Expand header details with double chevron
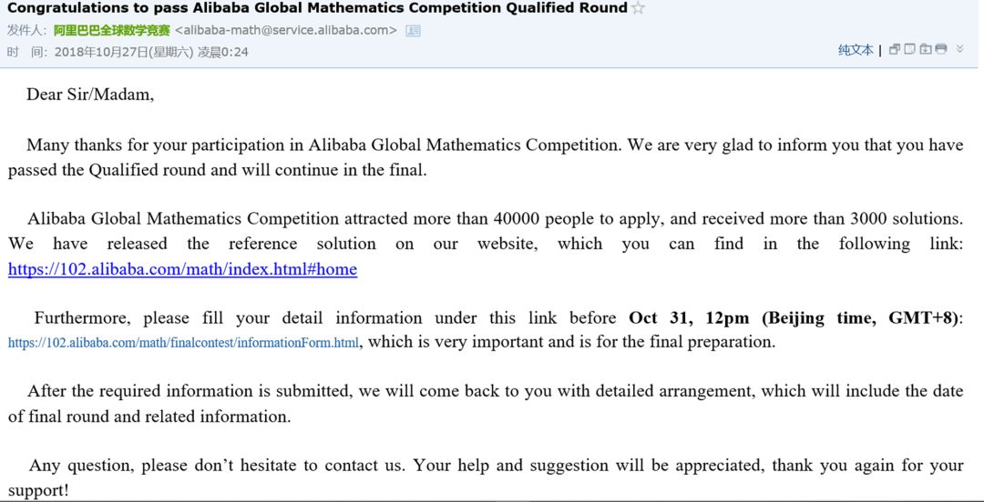Image resolution: width=984 pixels, height=502 pixels. (x=959, y=49)
